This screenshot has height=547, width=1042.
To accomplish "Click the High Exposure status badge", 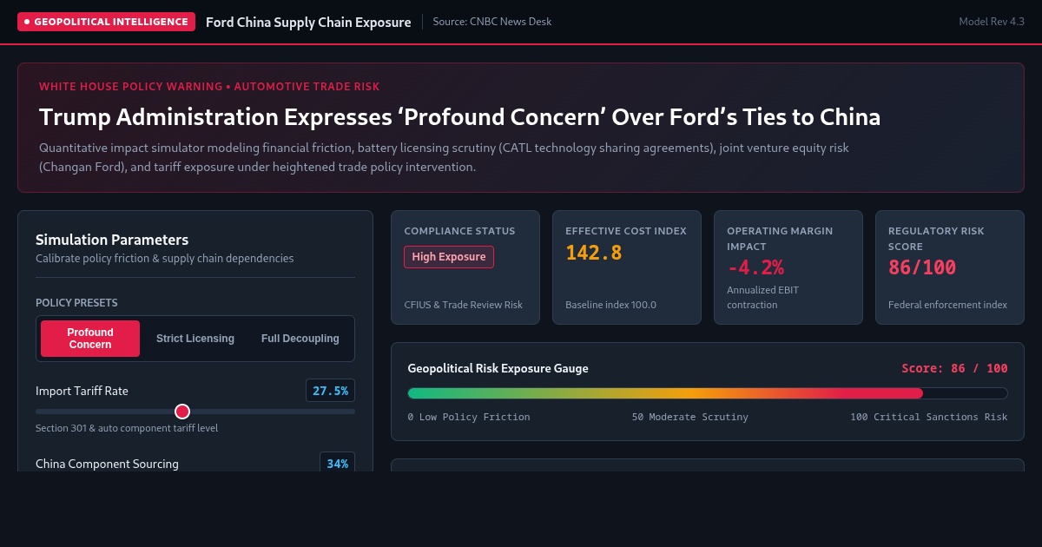I will [x=449, y=257].
